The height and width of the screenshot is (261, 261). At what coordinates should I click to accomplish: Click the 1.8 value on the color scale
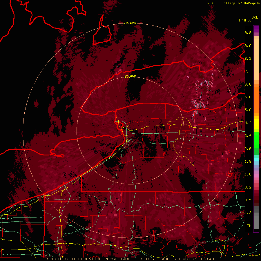point(248,162)
